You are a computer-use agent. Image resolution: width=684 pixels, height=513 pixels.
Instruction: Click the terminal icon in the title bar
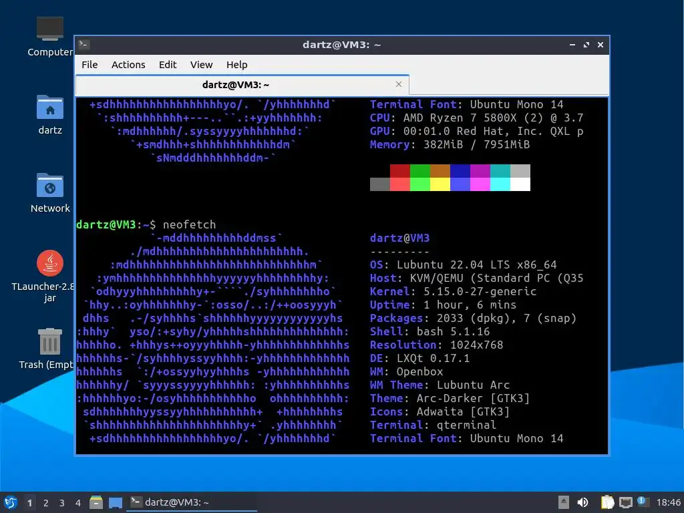(x=84, y=44)
